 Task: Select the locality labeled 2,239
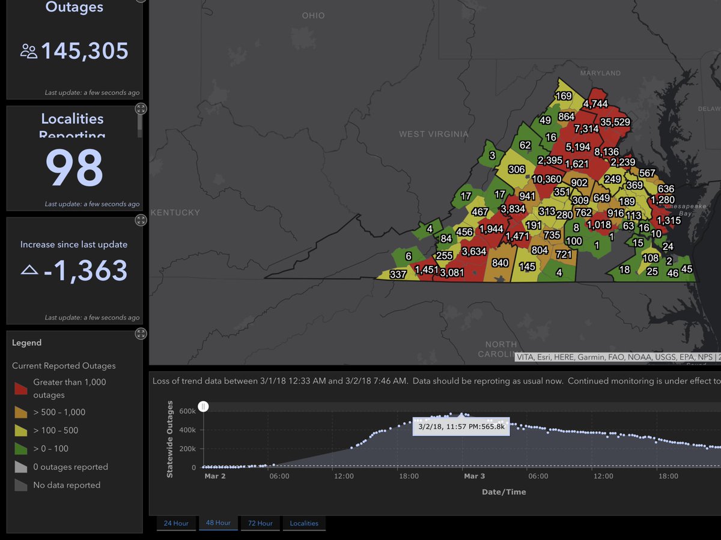(622, 162)
